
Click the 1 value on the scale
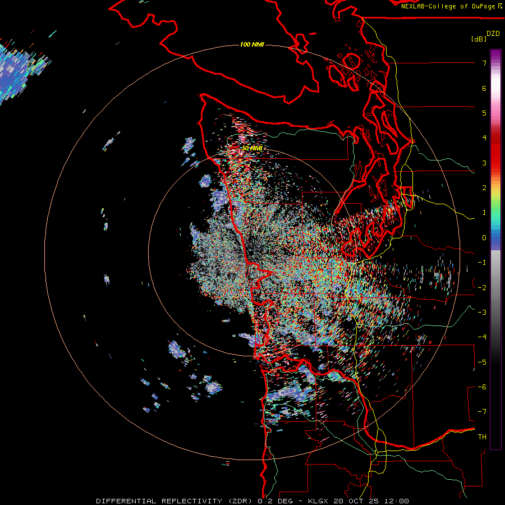(x=484, y=213)
